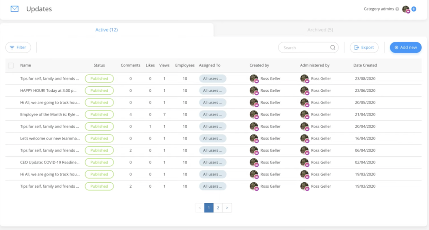
Task: Click the Updates envelope icon
Action: tap(15, 9)
